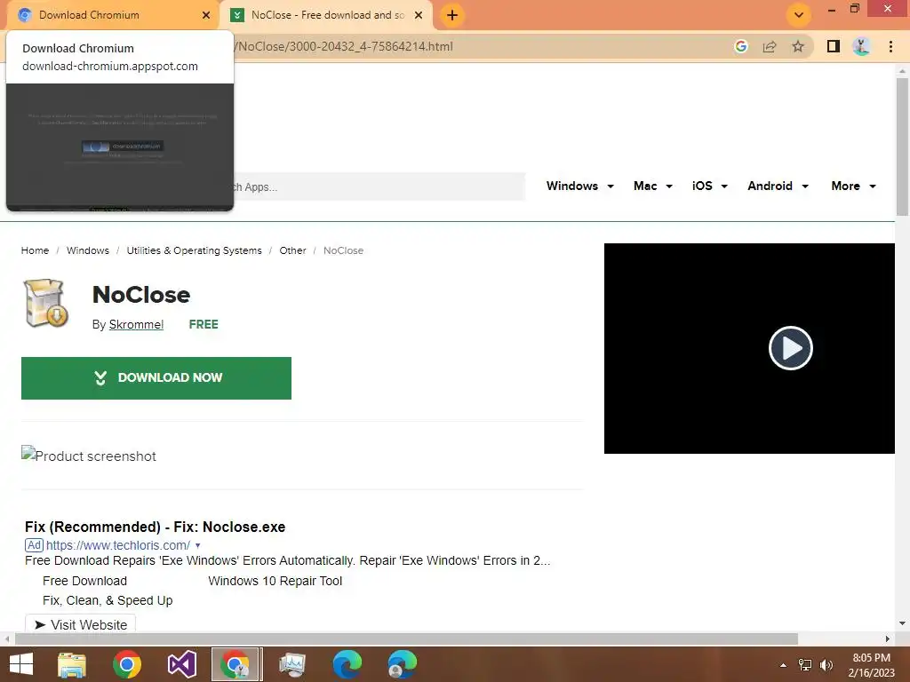Share this page using the share icon
This screenshot has width=910, height=682.
pyautogui.click(x=770, y=46)
